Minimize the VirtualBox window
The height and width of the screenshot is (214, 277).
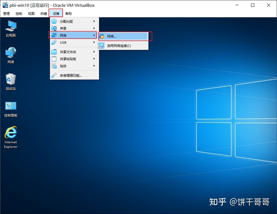coord(237,5)
